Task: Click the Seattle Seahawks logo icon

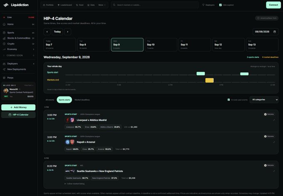Action: tap(67, 171)
